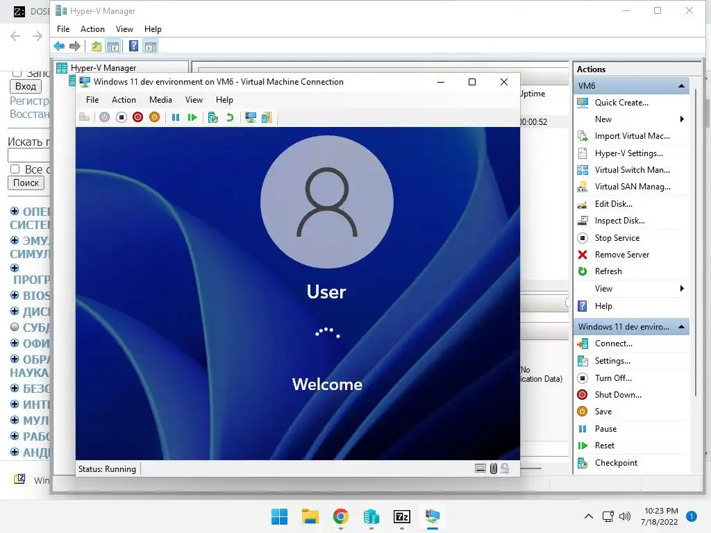Open Media menu in VM Connection window
711x533 pixels.
[x=160, y=100]
